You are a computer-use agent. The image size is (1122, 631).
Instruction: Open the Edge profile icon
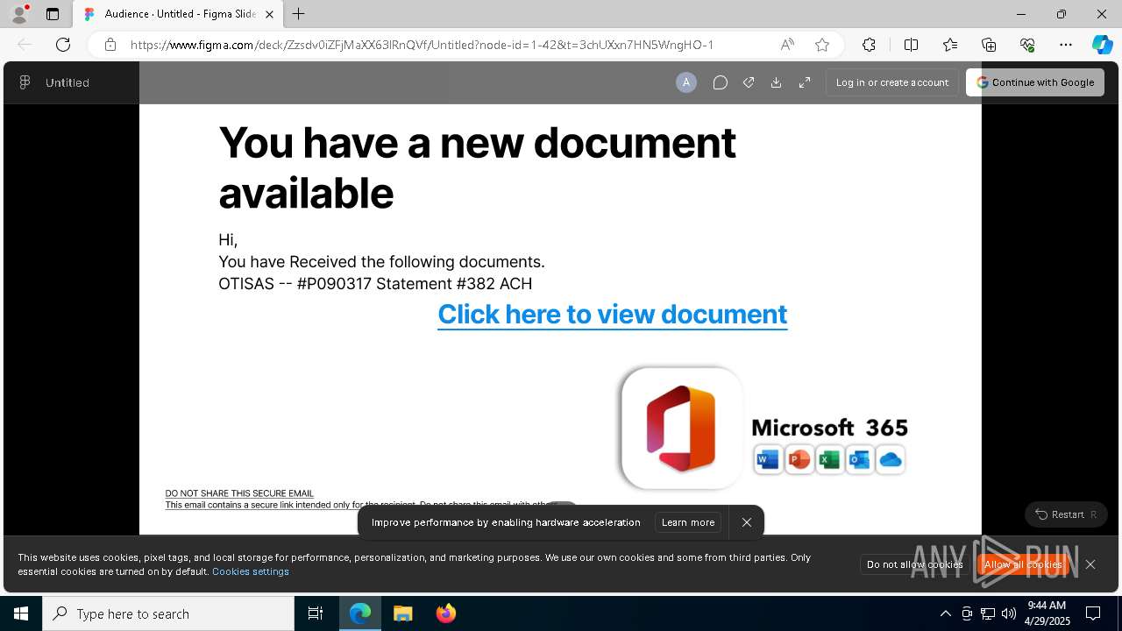tap(19, 14)
